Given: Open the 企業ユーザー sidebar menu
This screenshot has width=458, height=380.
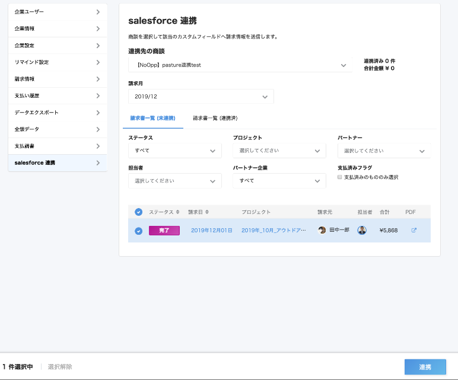Looking at the screenshot, I should pyautogui.click(x=58, y=12).
